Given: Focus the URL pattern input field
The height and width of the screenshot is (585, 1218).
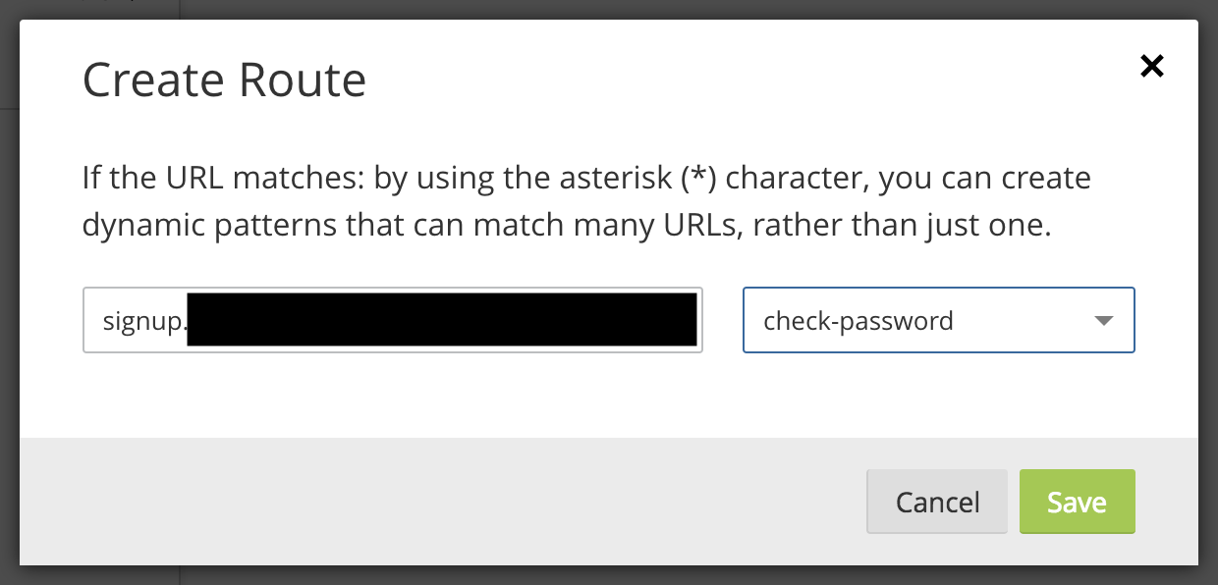Looking at the screenshot, I should tap(393, 320).
